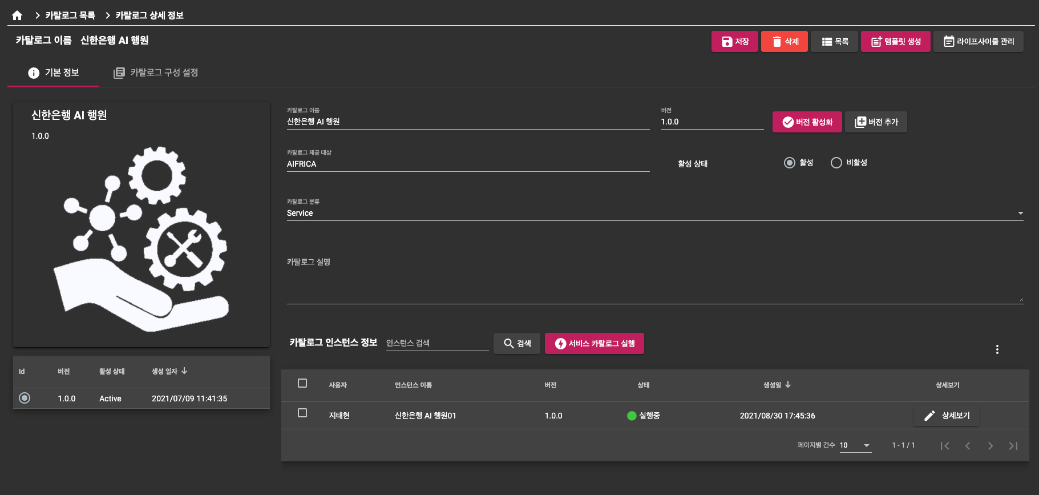The image size is (1039, 495).
Task: Open the list (목록) view button
Action: tap(834, 42)
